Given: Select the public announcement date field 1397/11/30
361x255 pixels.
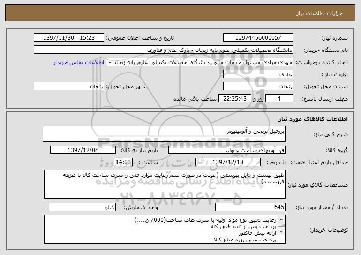Looking at the screenshot, I should point(69,37).
